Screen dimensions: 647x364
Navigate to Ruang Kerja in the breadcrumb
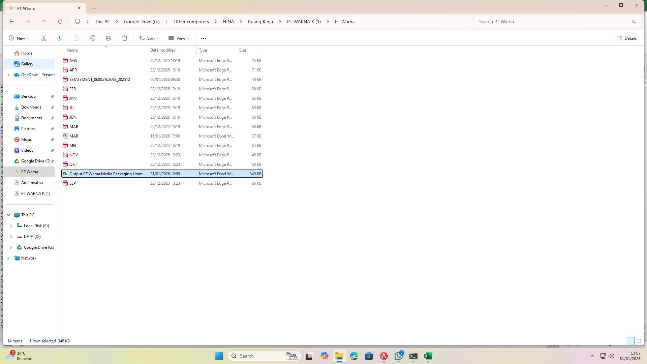coord(260,21)
